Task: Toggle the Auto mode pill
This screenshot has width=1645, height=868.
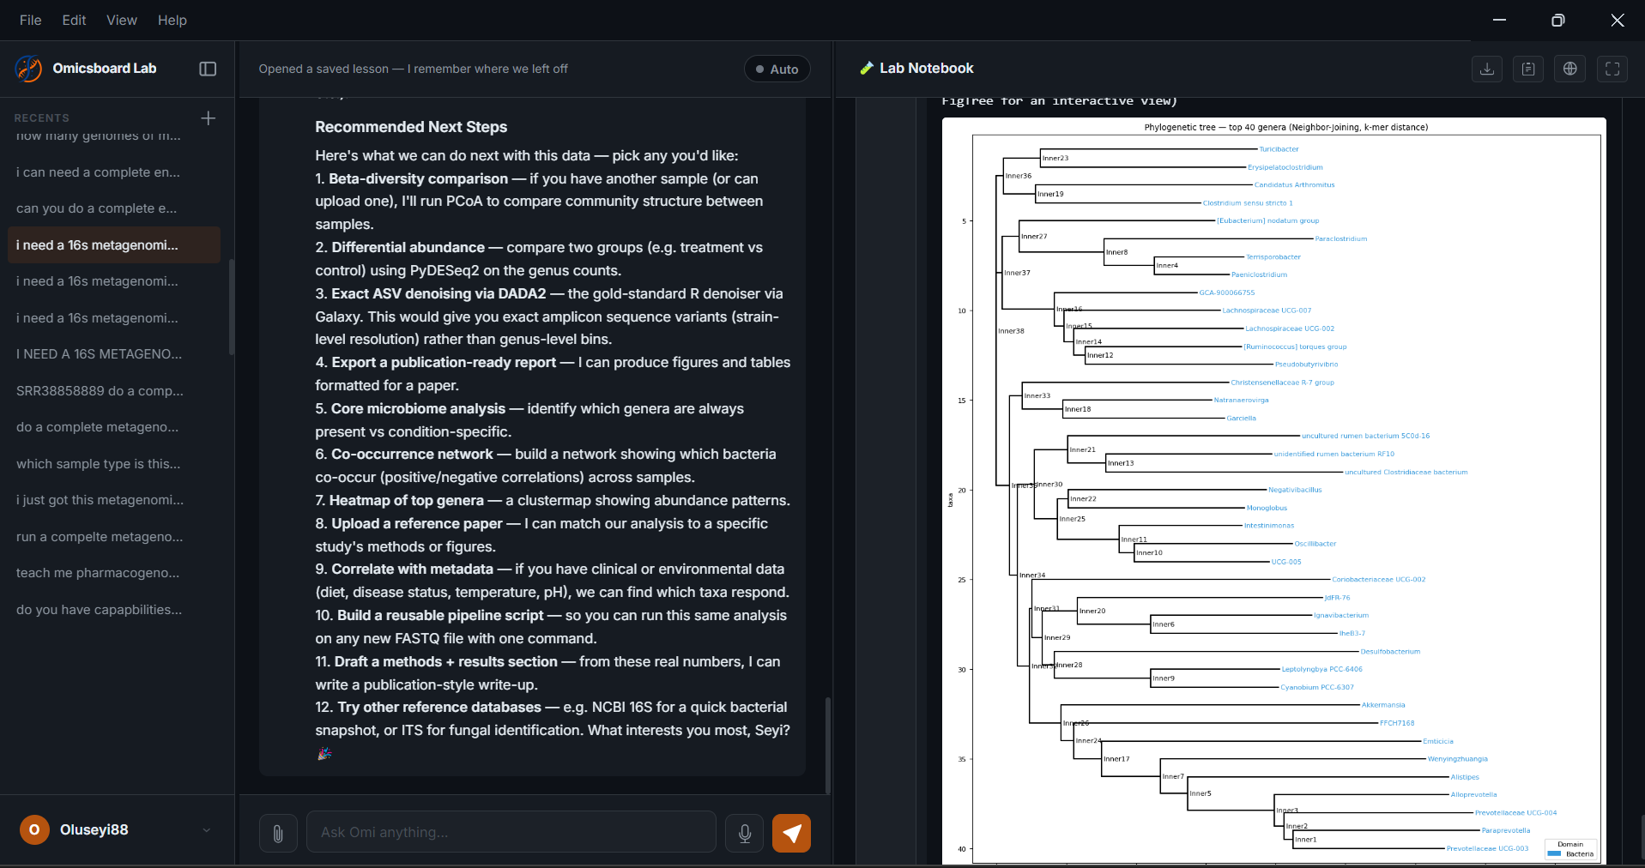Action: pos(777,69)
